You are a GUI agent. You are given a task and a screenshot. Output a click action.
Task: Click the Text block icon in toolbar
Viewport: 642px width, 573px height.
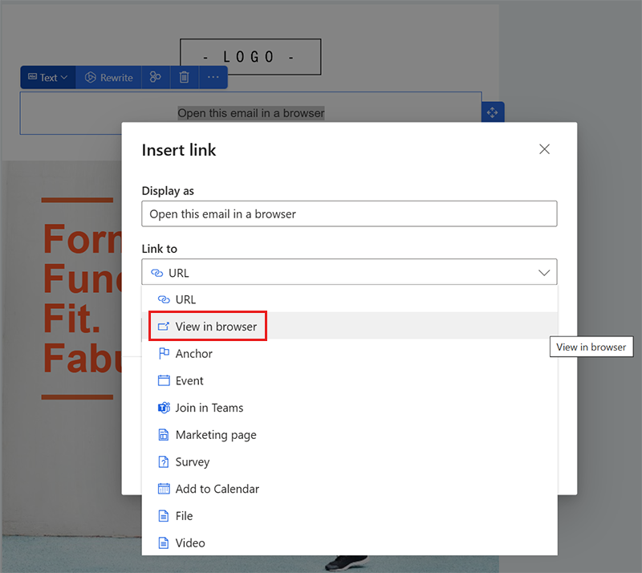[x=32, y=76]
